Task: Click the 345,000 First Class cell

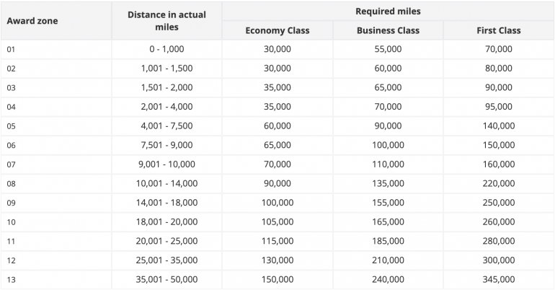Action: (x=499, y=279)
